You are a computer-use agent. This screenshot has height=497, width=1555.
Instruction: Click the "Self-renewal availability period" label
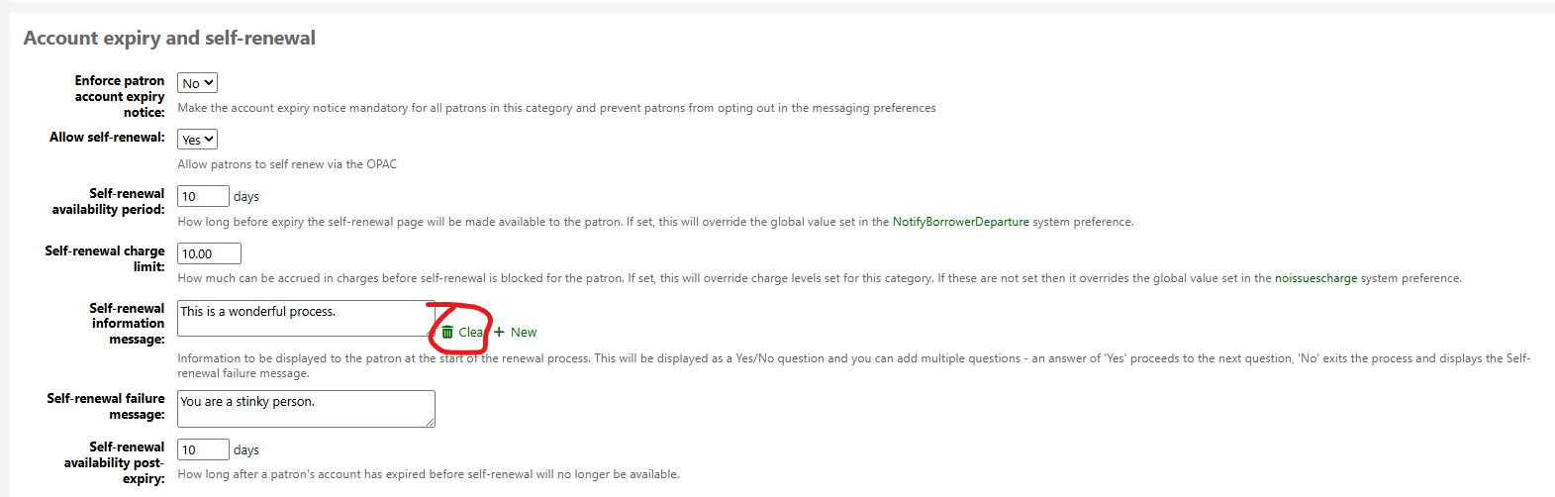(108, 201)
